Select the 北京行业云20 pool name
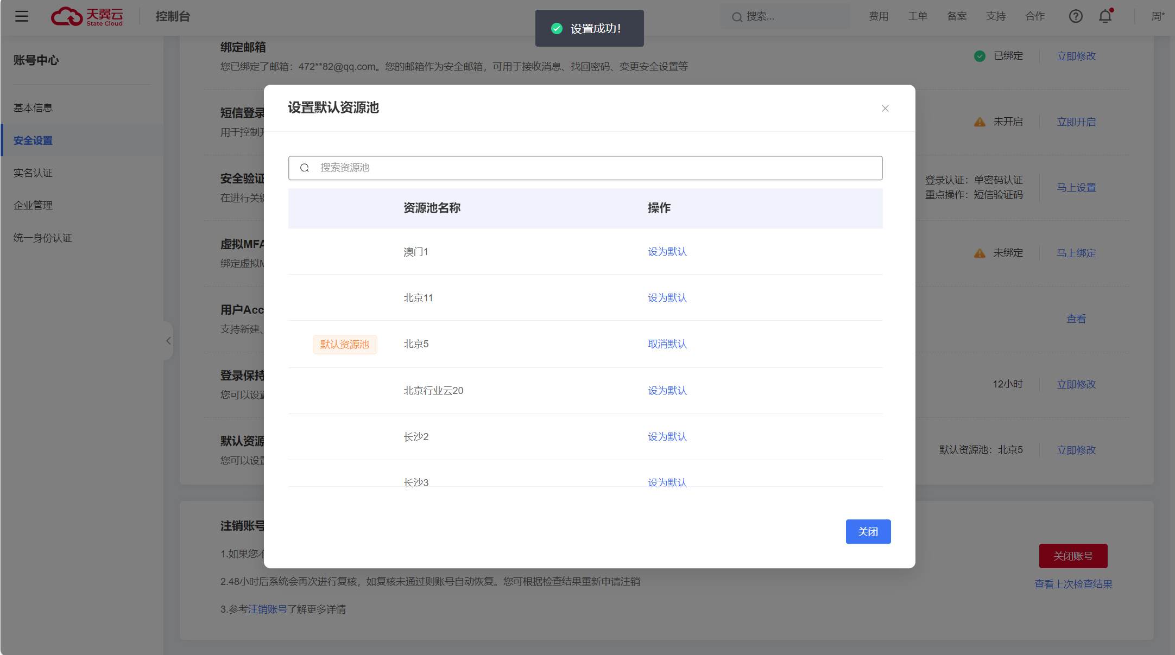This screenshot has height=655, width=1175. pos(433,391)
